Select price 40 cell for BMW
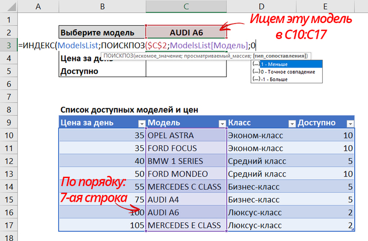368x241 pixels. pyautogui.click(x=103, y=161)
